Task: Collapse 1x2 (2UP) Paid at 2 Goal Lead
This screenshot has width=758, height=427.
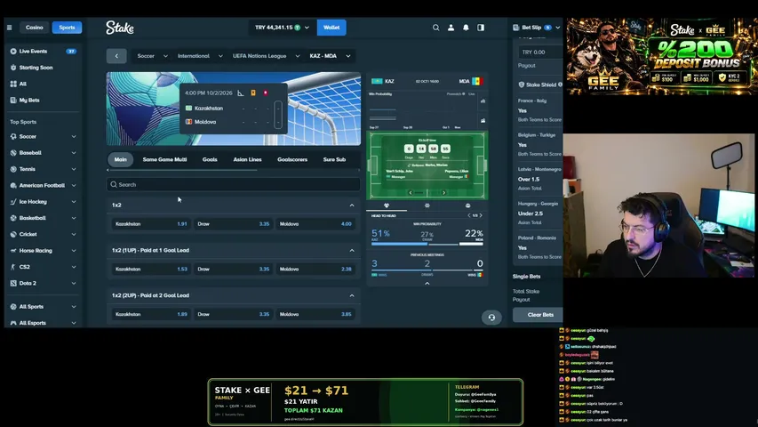Action: (352, 295)
